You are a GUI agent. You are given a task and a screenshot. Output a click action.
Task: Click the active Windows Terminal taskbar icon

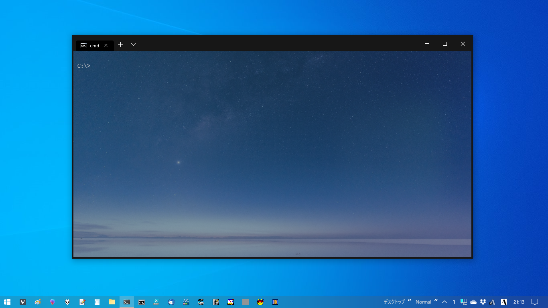[x=127, y=302]
